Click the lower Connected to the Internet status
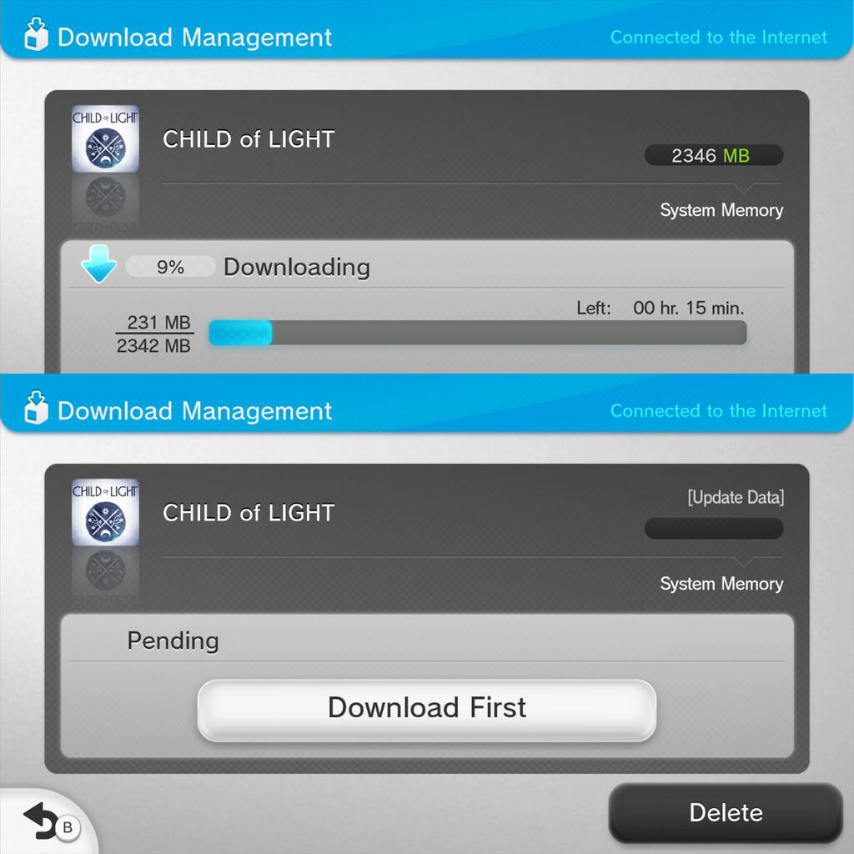Viewport: 854px width, 854px height. pyautogui.click(x=718, y=410)
